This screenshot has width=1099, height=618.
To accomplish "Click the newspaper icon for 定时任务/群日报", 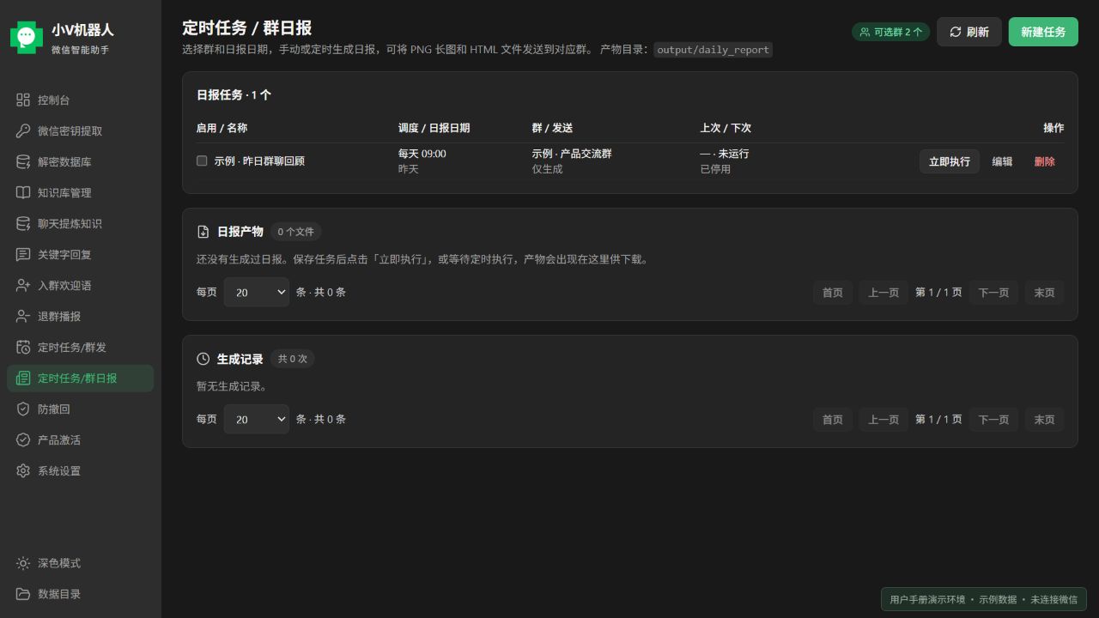I will pyautogui.click(x=23, y=379).
